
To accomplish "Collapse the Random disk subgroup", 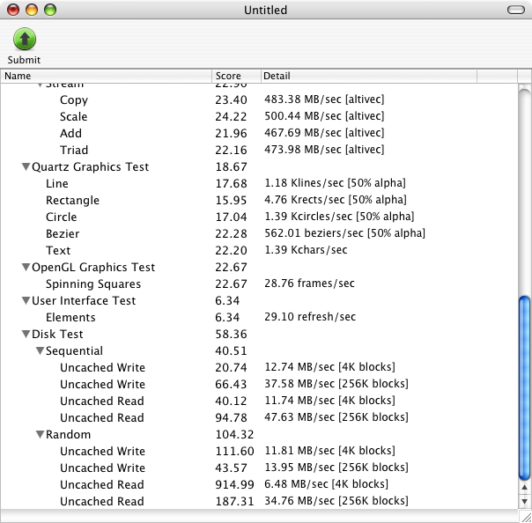I will 40,434.
